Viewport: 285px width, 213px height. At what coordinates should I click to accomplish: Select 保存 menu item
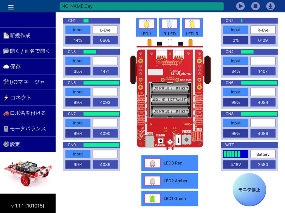[28, 67]
